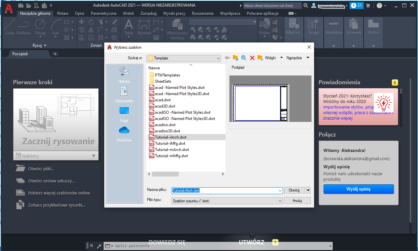Switch to the Opisz ribbon tab
Screen dimensions: 418x251
(79, 13)
